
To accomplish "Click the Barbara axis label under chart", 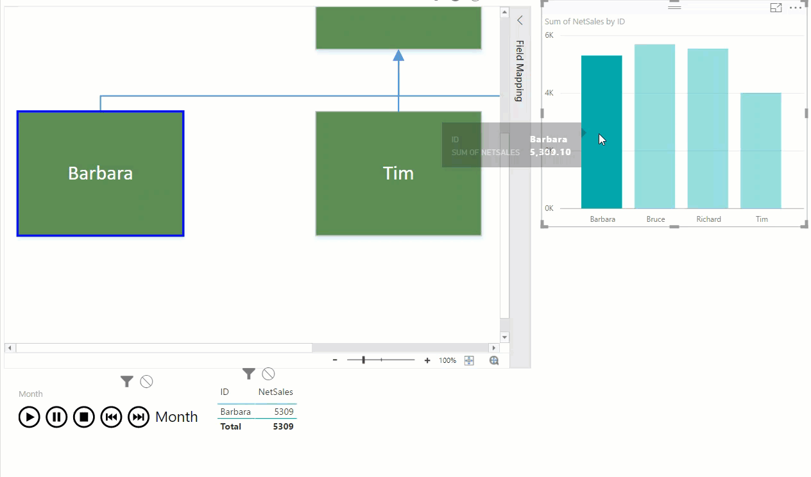I will pos(602,219).
